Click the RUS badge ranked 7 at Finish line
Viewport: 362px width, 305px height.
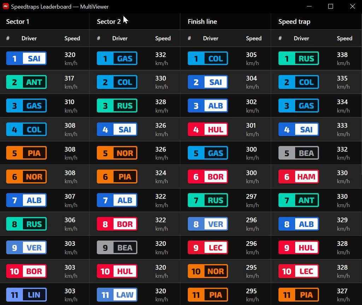(208, 200)
